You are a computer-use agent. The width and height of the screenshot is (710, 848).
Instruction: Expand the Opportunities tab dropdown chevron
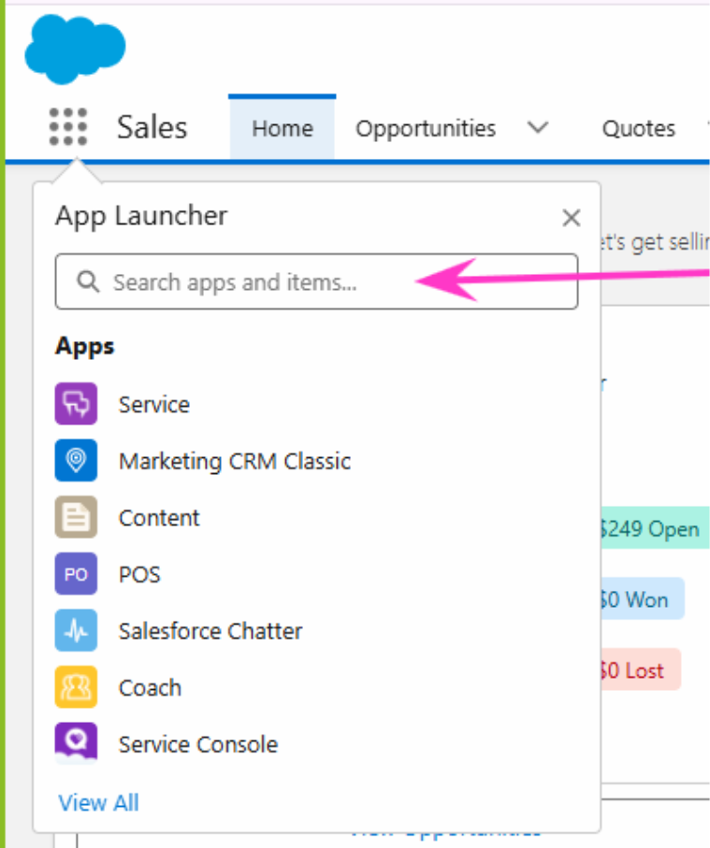(x=538, y=128)
